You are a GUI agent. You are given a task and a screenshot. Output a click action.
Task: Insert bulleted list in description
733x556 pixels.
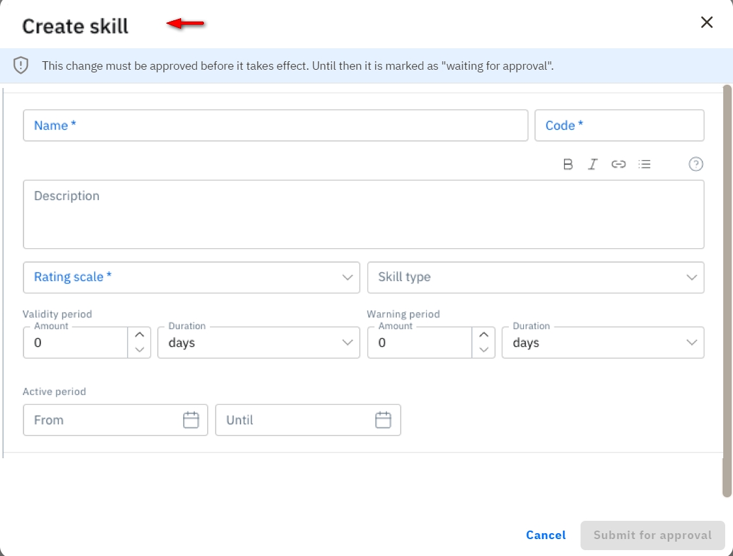click(644, 164)
